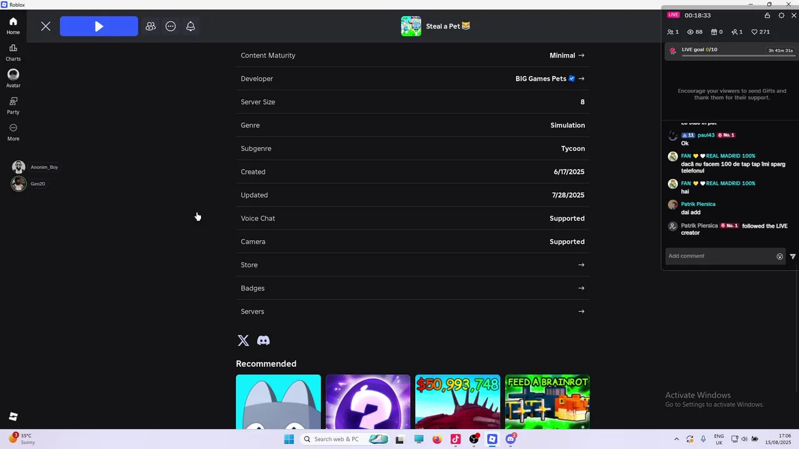Viewport: 799px width, 449px height.
Task: Click the rose gift icon in LIVE goal
Action: coord(673,51)
